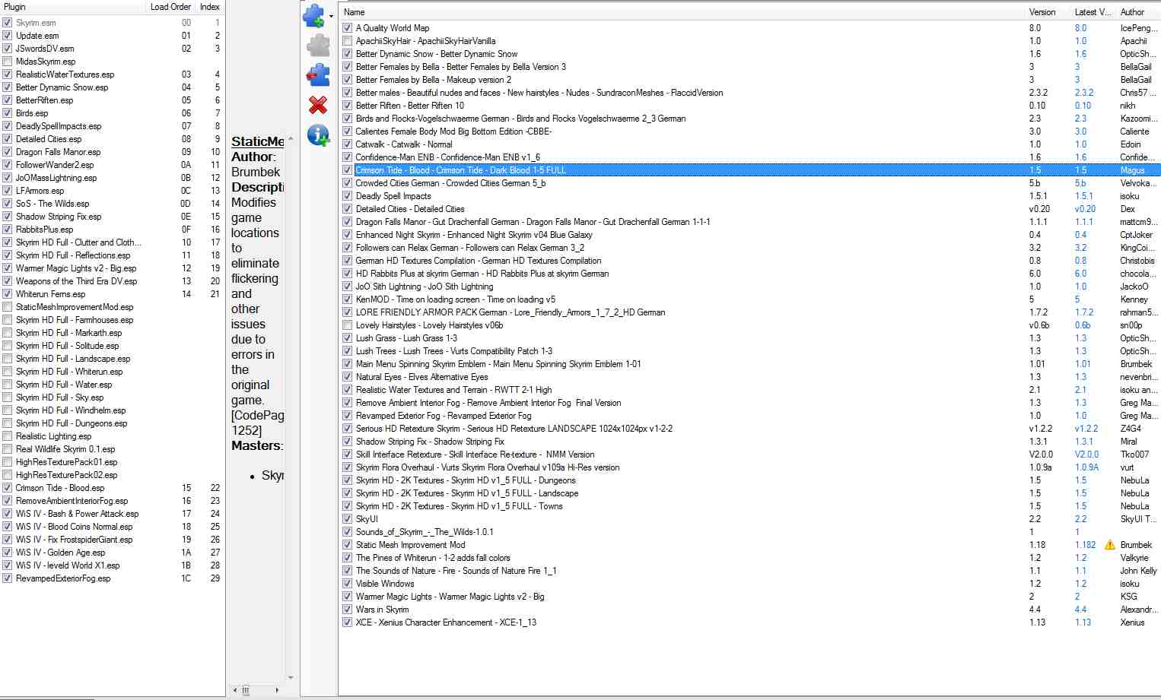Click latest version V2.0.0 link for Skill Interface

[1086, 455]
